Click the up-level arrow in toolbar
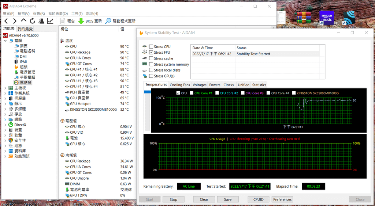This screenshot has height=206, width=375. [x=23, y=21]
